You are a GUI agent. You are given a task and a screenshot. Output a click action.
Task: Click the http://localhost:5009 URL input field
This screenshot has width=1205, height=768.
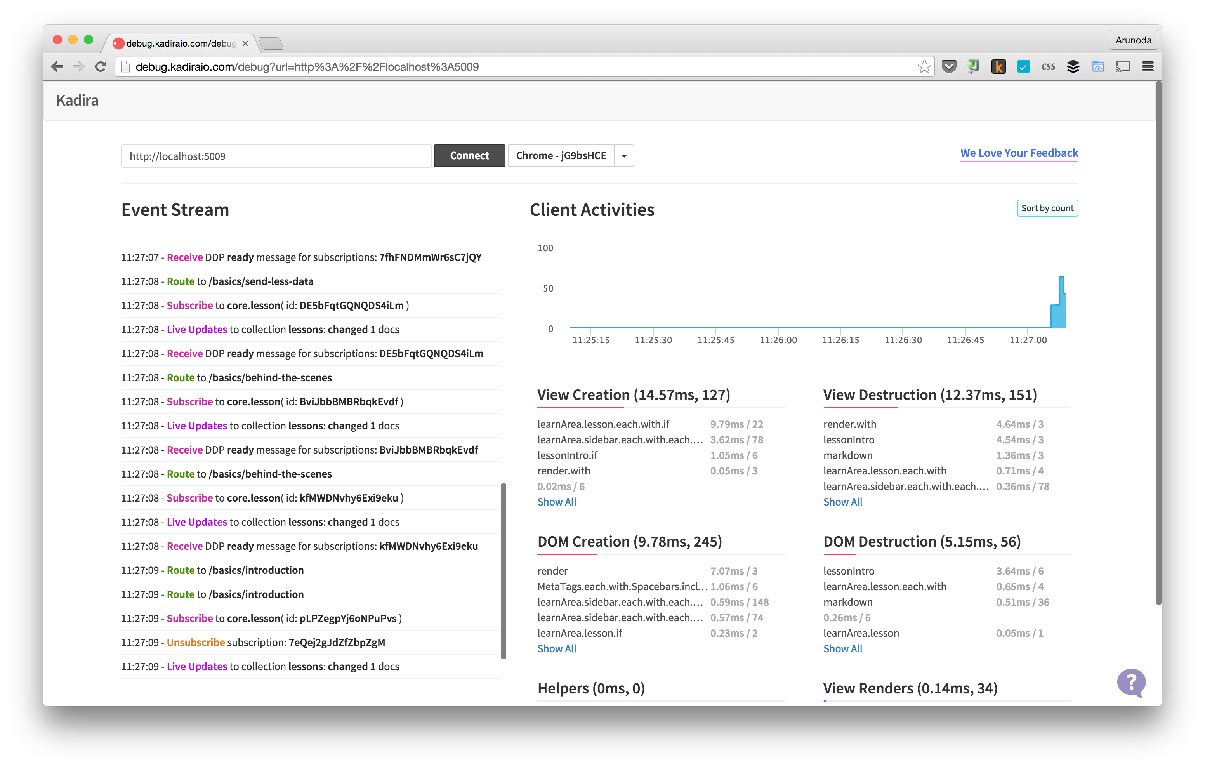tap(275, 156)
